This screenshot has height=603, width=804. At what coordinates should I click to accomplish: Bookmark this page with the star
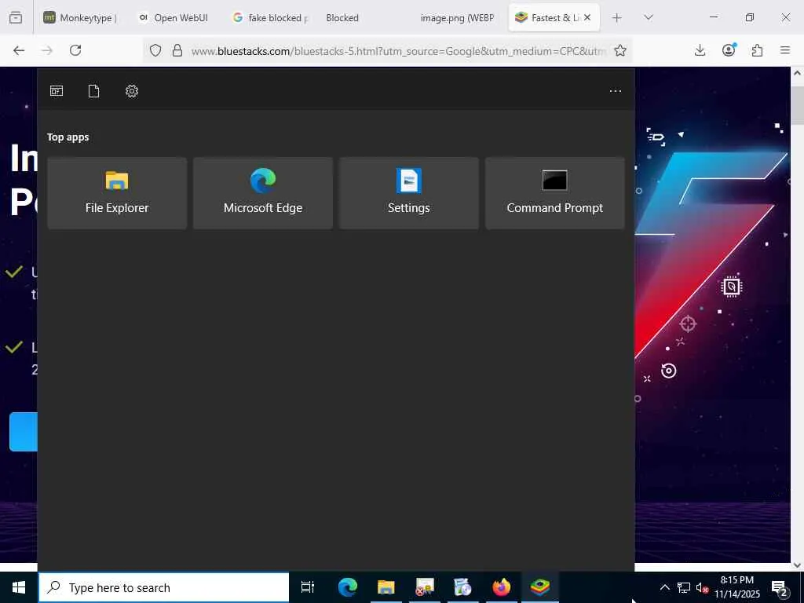(x=620, y=50)
